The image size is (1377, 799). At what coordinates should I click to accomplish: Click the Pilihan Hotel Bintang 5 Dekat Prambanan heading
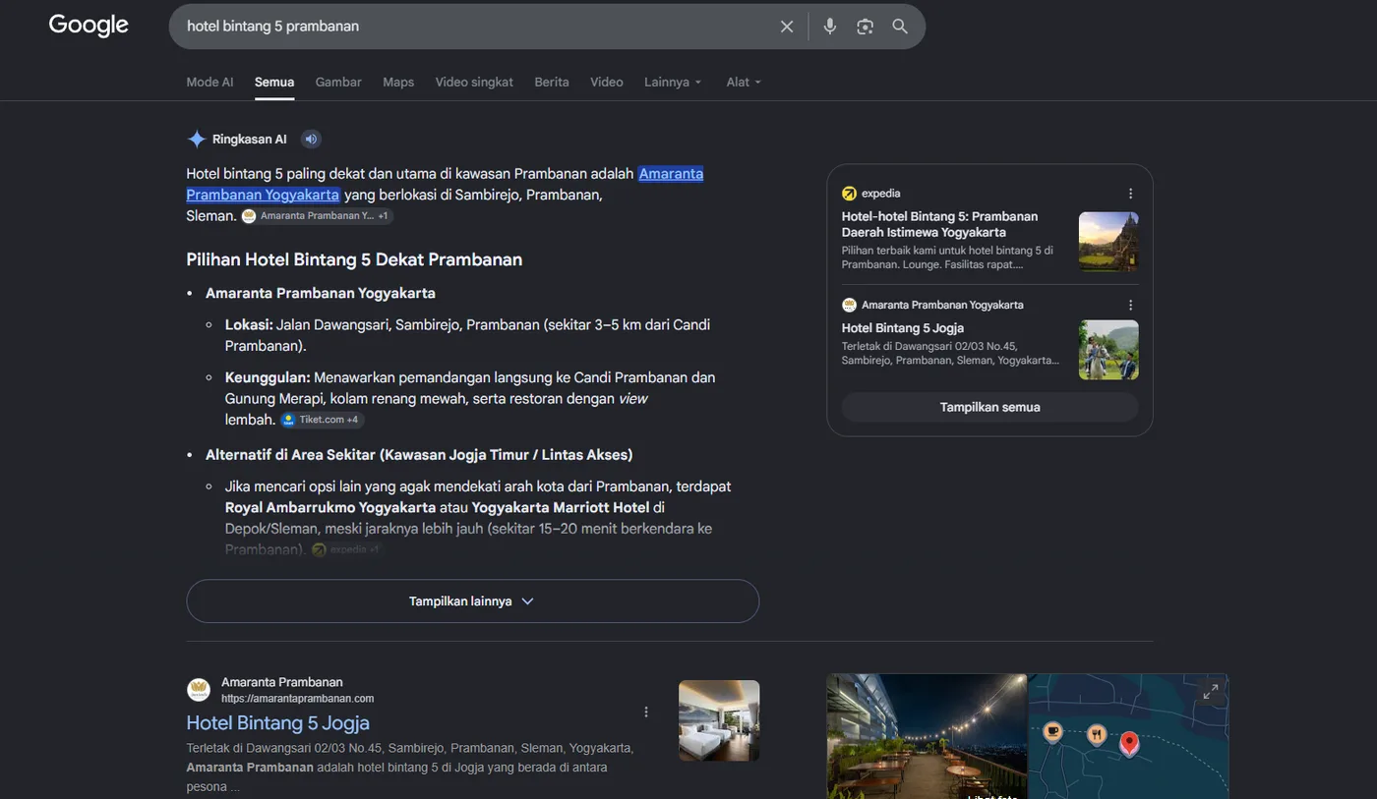pyautogui.click(x=354, y=259)
